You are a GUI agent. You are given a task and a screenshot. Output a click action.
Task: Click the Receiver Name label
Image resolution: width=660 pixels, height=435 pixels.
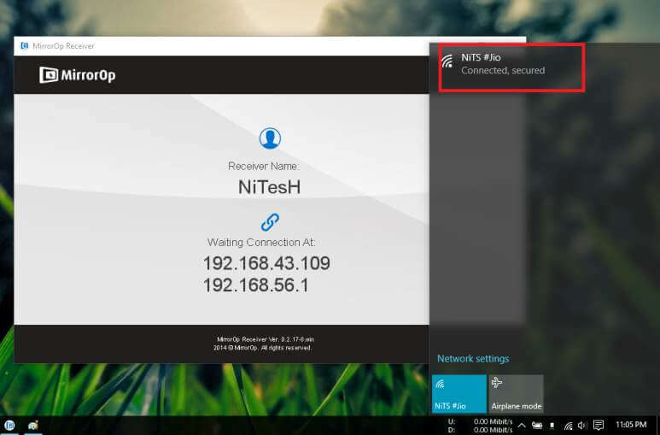coord(264,166)
